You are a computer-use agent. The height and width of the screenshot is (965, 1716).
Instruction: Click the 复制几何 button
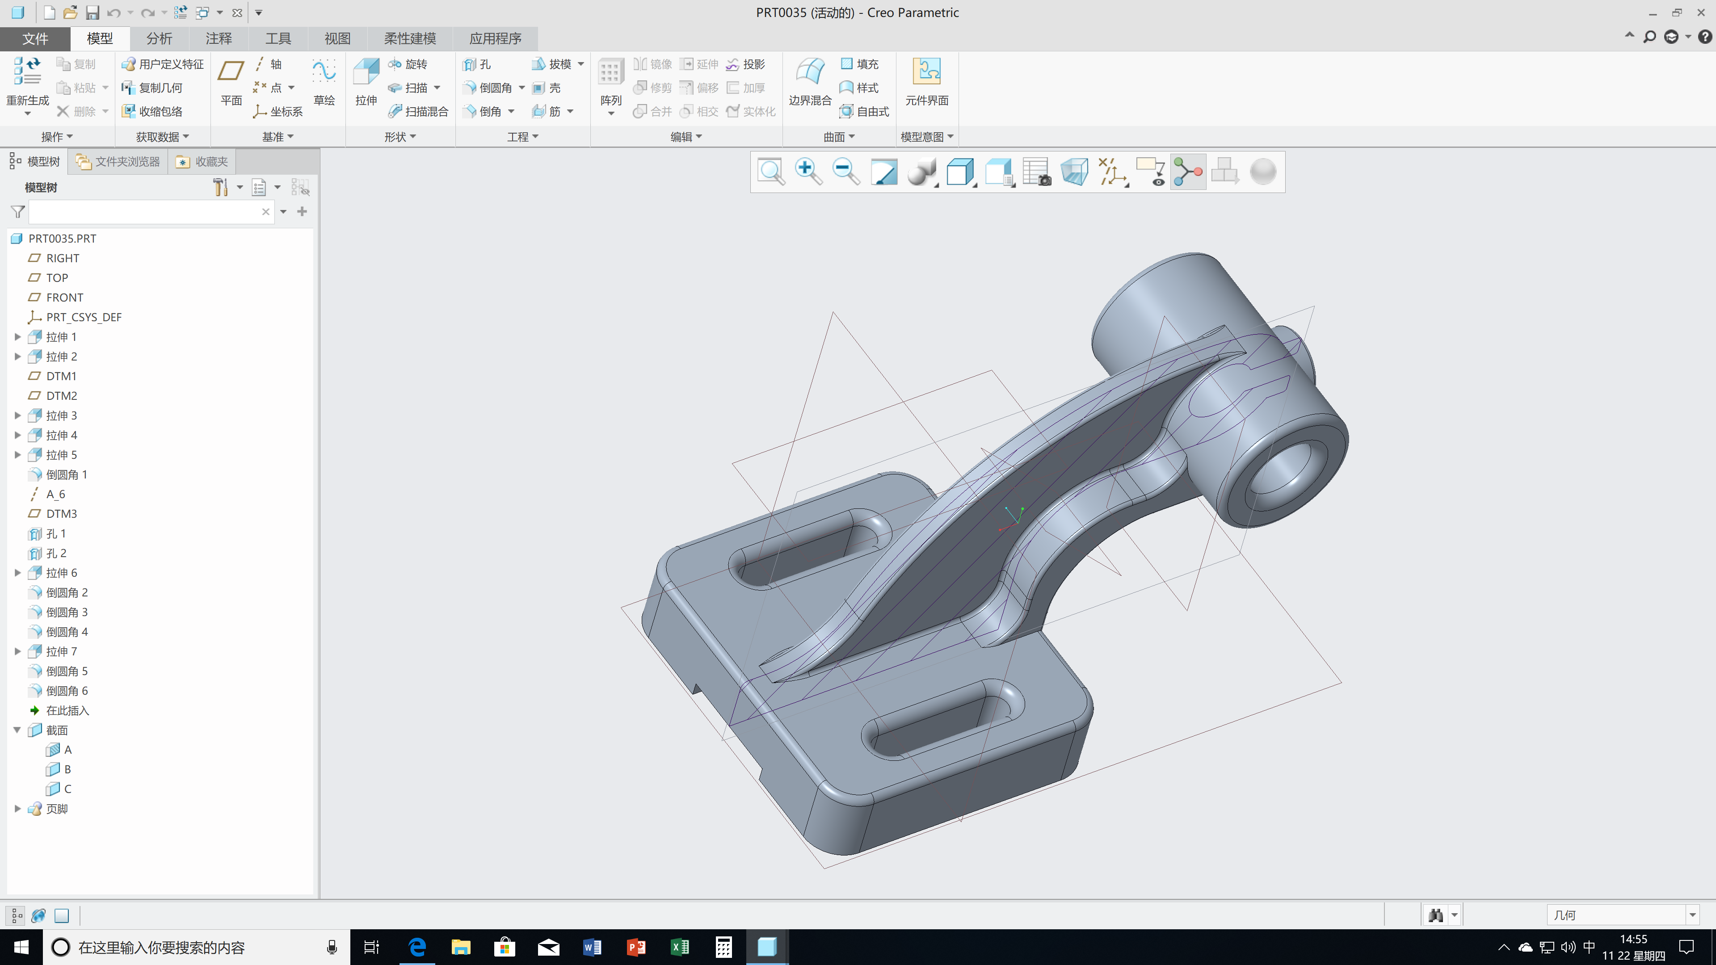pos(152,88)
